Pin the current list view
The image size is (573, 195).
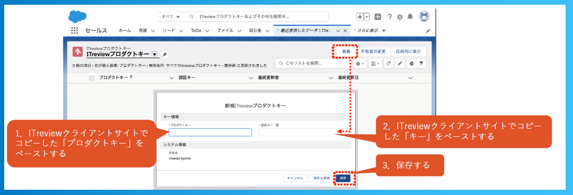[x=165, y=54]
